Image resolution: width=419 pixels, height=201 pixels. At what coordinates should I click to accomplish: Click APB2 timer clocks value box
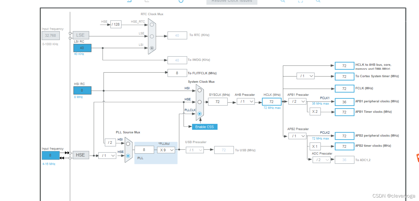click(345, 146)
